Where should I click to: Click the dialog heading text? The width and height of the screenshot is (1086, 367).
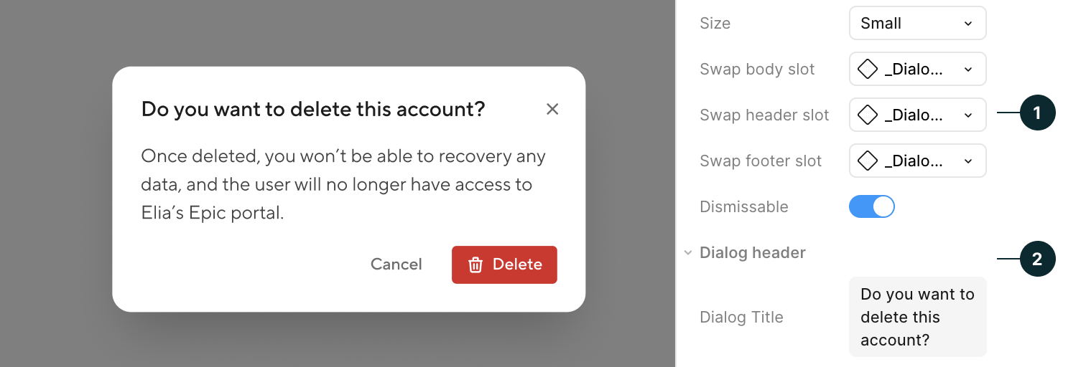point(313,109)
